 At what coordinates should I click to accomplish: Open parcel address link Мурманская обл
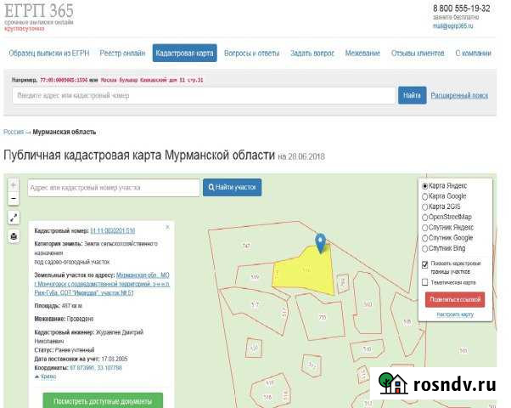click(x=102, y=284)
